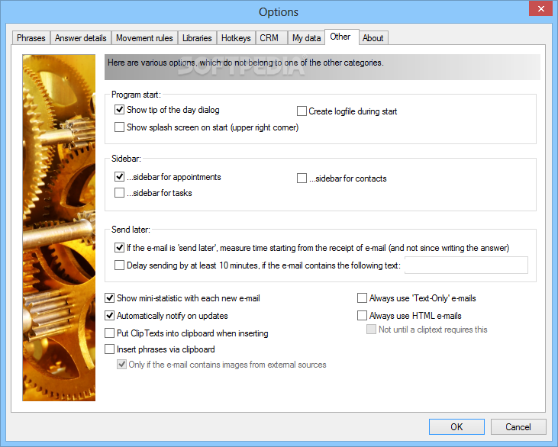Uncheck Show tip of the day dialog
558x447 pixels.
click(x=119, y=110)
